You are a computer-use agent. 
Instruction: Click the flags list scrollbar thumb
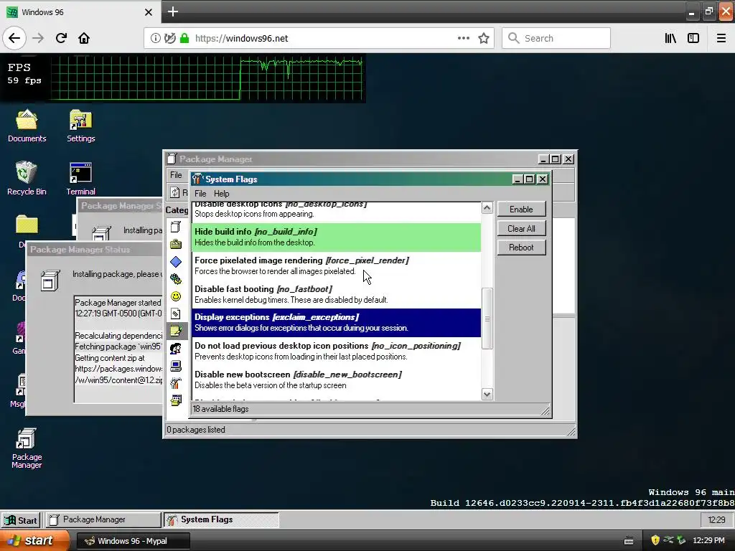point(487,319)
